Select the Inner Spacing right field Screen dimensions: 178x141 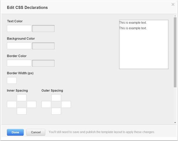(32, 104)
